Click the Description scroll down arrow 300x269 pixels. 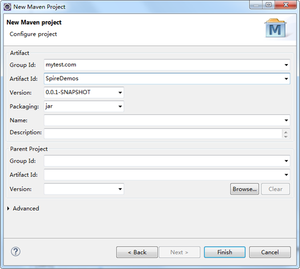(286, 136)
